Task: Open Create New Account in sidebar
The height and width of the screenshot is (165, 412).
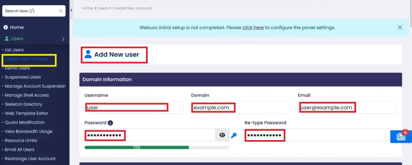Action: 27,59
